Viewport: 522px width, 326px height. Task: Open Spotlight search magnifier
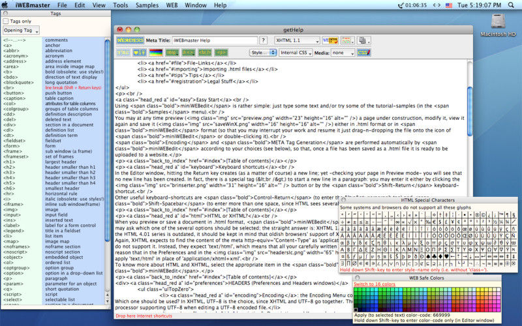[x=511, y=5]
